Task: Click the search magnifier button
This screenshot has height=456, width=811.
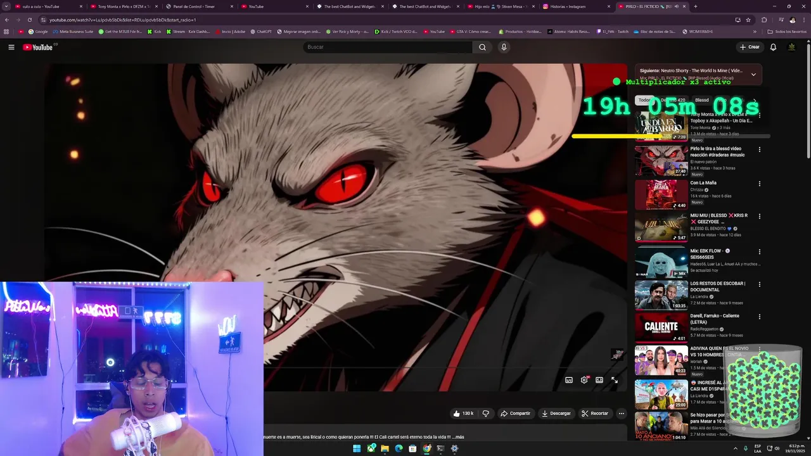Action: click(482, 47)
